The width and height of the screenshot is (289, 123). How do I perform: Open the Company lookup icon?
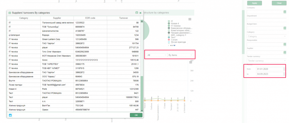pos(285,12)
